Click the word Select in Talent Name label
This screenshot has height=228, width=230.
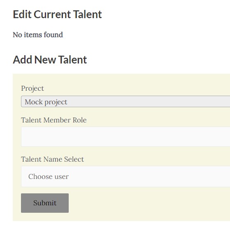(74, 159)
